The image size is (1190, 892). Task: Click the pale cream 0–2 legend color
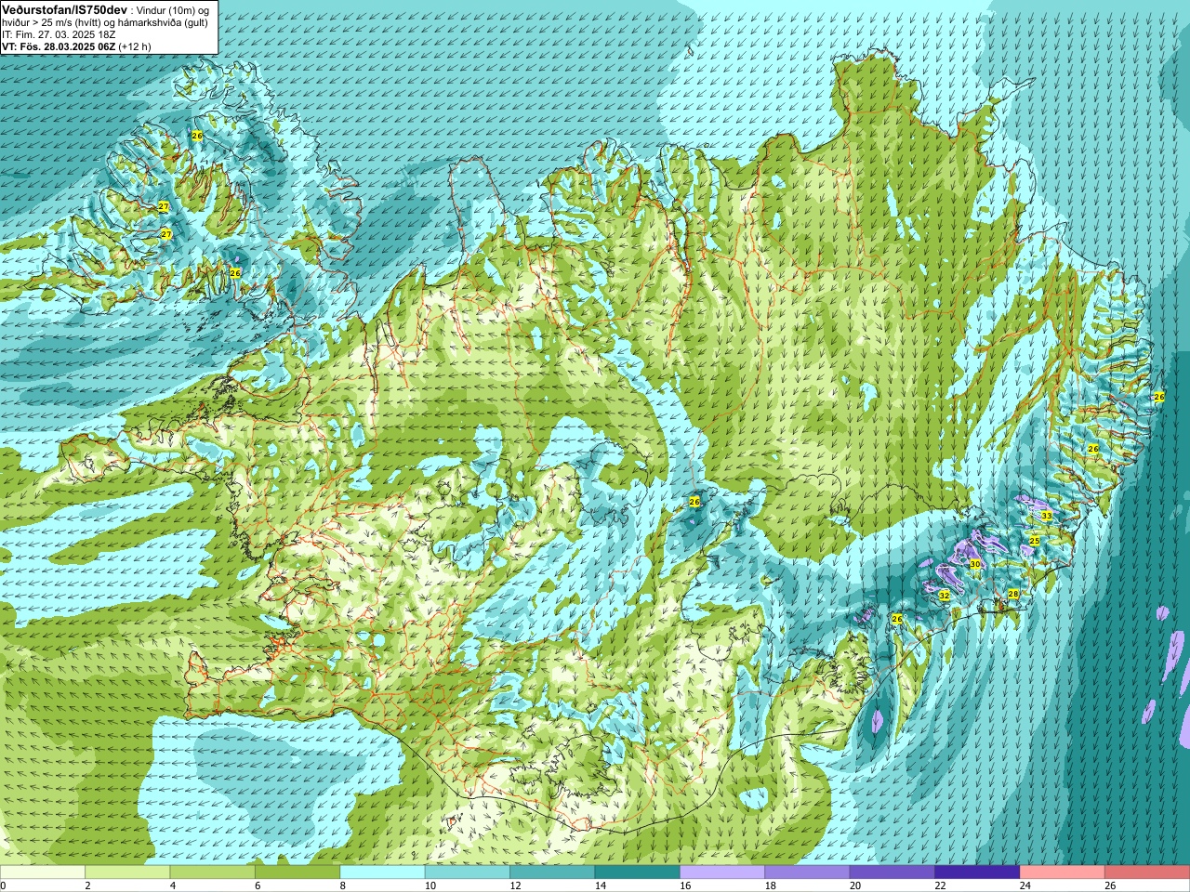tap(43, 872)
